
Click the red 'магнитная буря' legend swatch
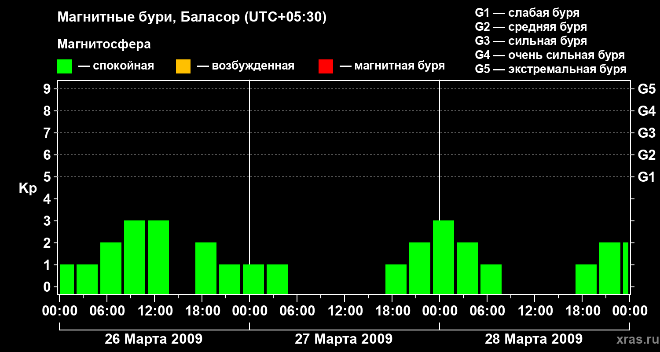[x=326, y=66]
